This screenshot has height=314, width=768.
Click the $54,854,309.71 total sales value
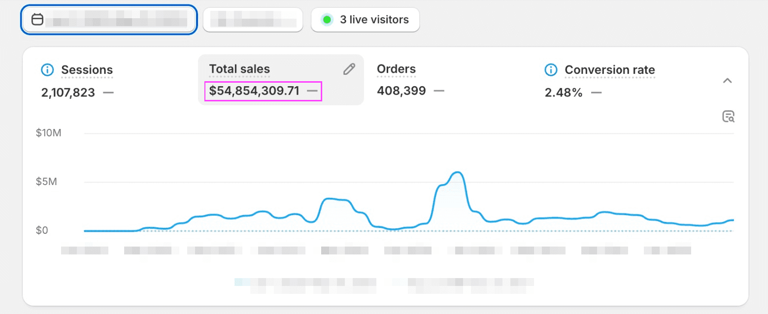[x=254, y=91]
